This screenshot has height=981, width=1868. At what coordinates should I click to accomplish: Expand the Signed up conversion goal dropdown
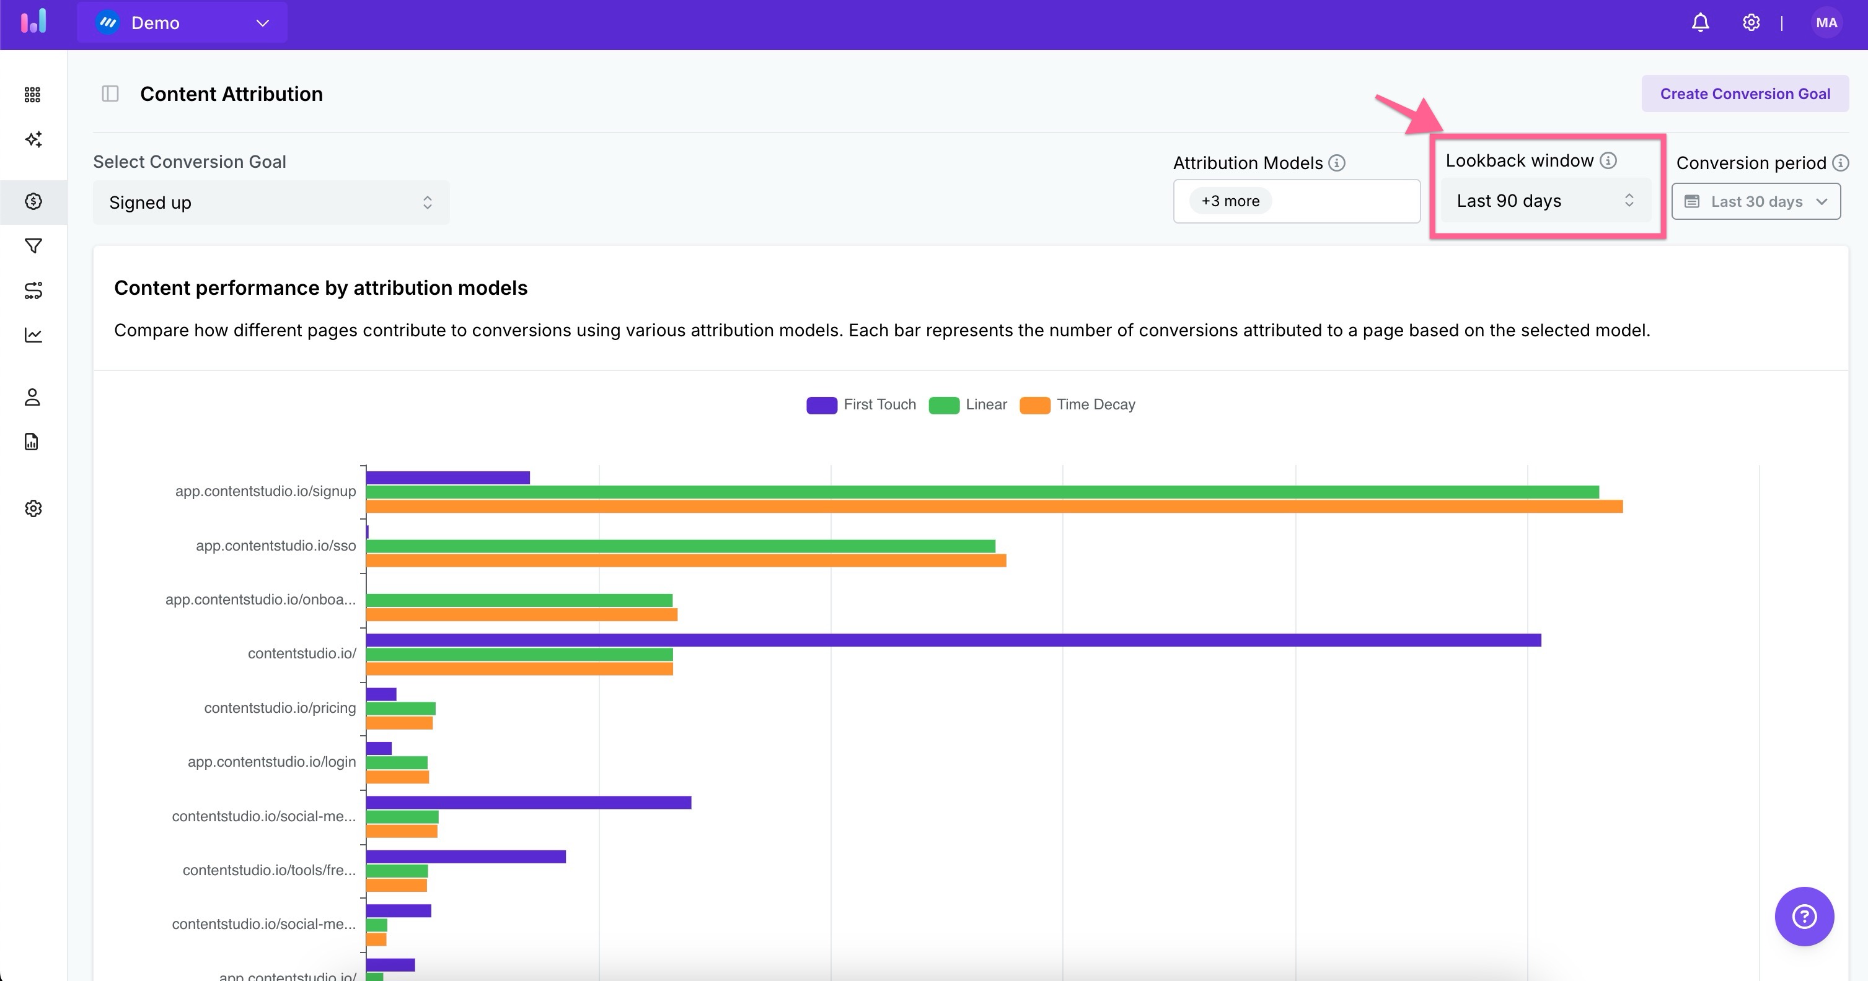point(270,203)
